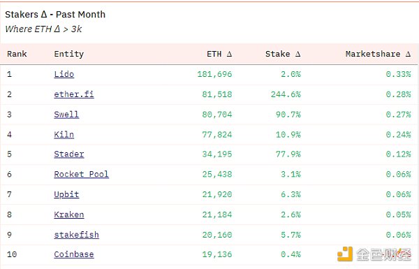The height and width of the screenshot is (269, 419).
Task: Open the Lido entity link
Action: tap(64, 74)
